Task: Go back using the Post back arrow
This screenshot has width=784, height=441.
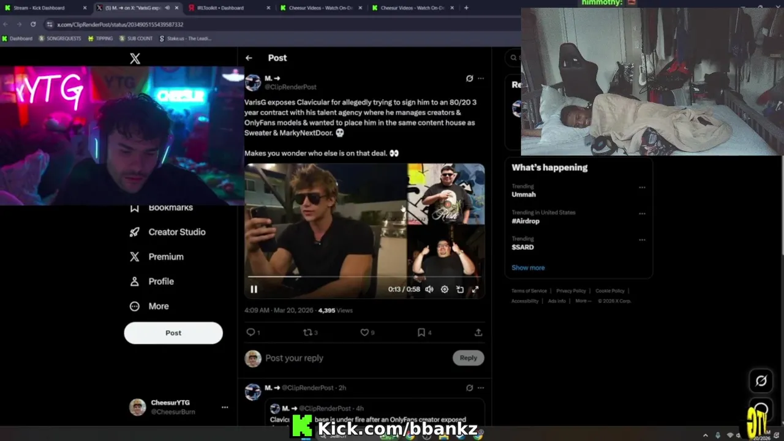Action: click(x=249, y=58)
